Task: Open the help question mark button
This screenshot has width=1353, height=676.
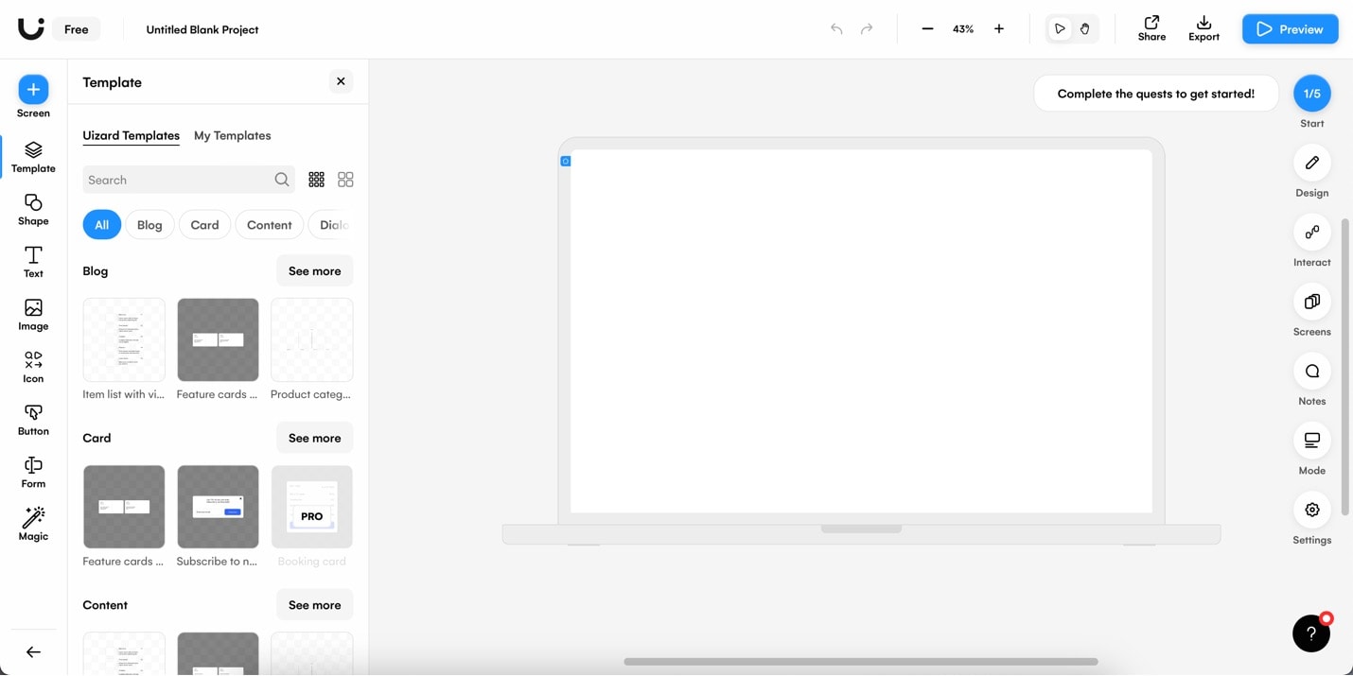Action: pyautogui.click(x=1311, y=633)
